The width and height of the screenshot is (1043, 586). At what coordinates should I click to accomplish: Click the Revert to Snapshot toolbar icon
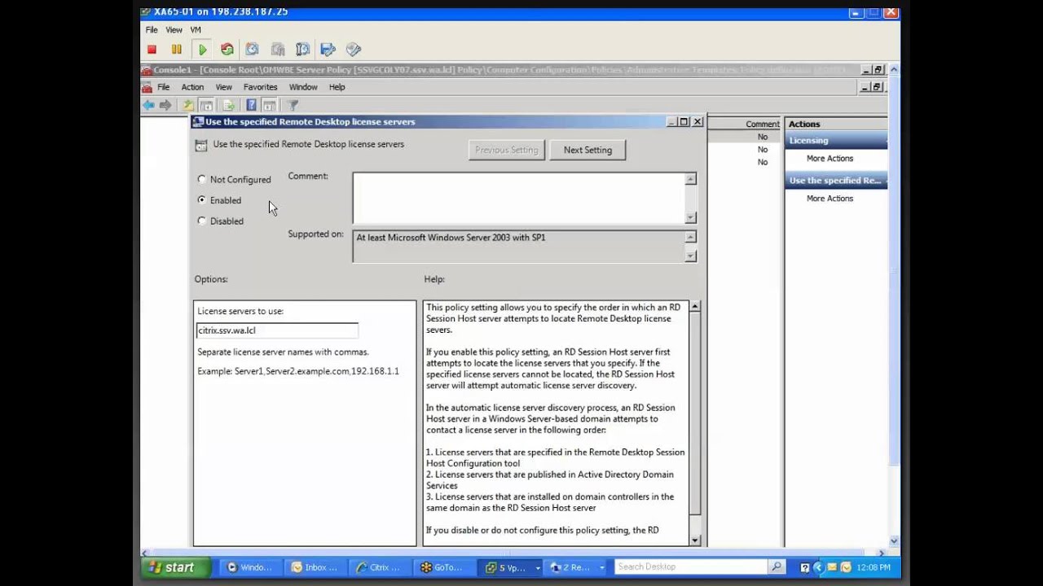pyautogui.click(x=278, y=50)
